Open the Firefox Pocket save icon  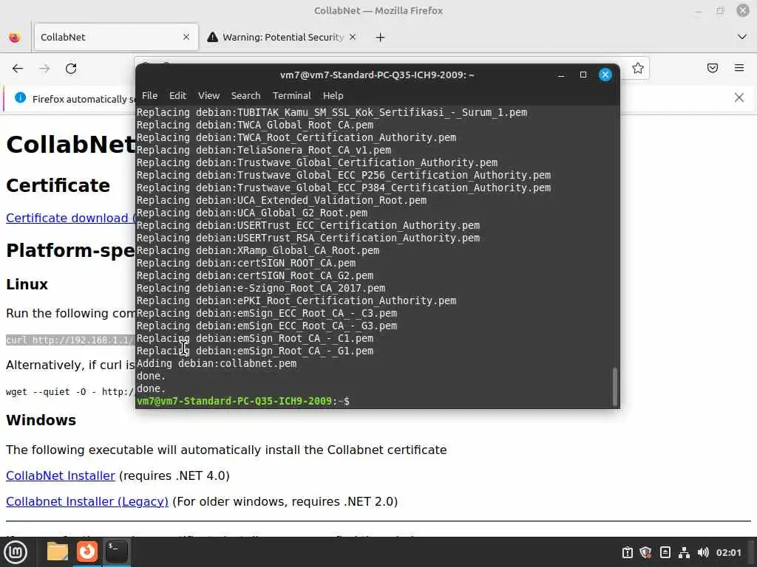pyautogui.click(x=713, y=68)
